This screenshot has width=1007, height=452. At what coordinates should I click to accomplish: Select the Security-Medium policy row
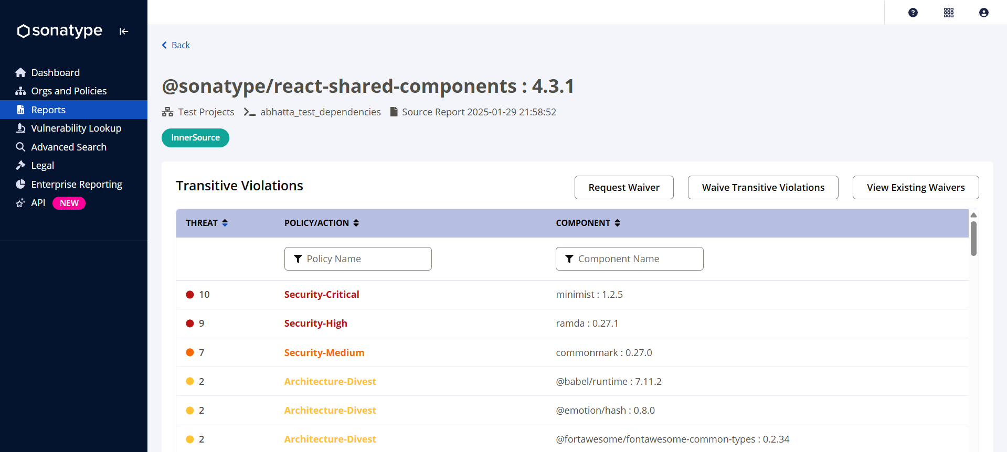coord(572,352)
